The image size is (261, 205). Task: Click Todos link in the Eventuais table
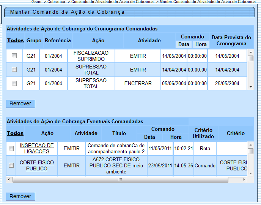click(15, 133)
